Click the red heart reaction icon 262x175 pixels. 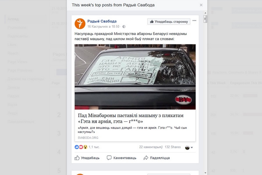coord(81,147)
